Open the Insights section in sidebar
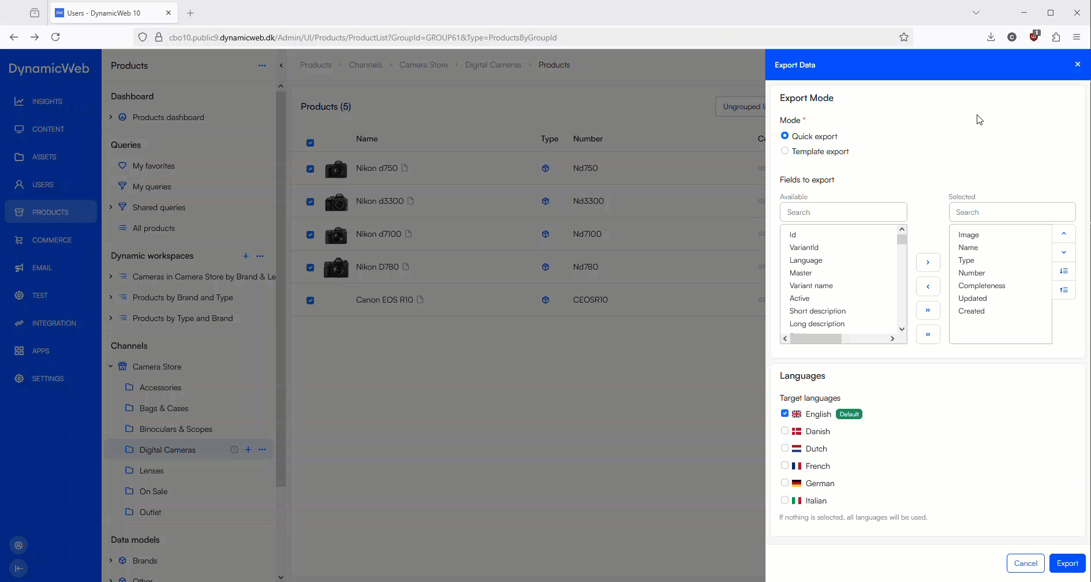 47,102
